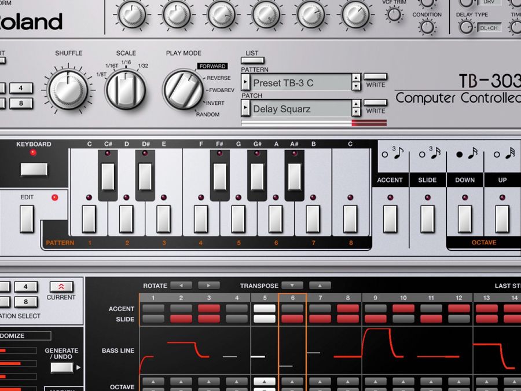
Task: Select INVERT play mode label
Action: pyautogui.click(x=215, y=103)
